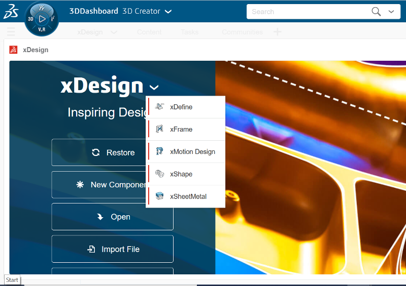Screen dimensions: 406x286
Task: Click the xSheetMetal app icon
Action: click(x=159, y=196)
